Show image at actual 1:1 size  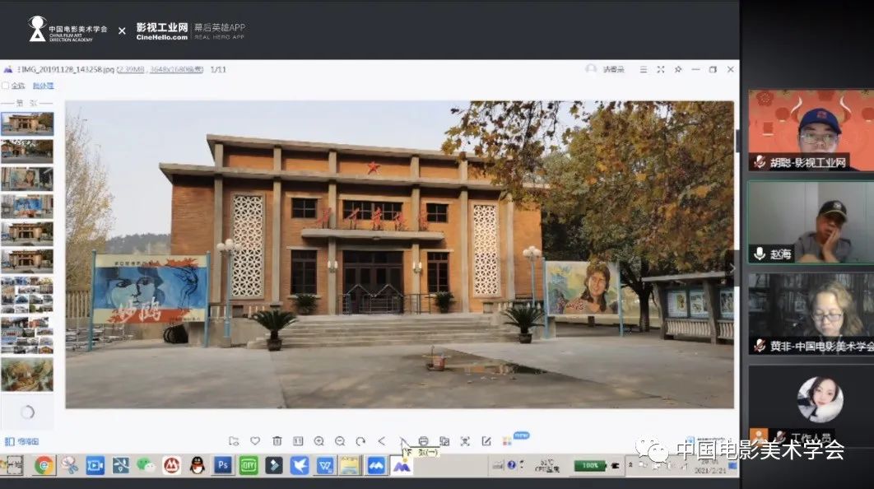(x=298, y=441)
